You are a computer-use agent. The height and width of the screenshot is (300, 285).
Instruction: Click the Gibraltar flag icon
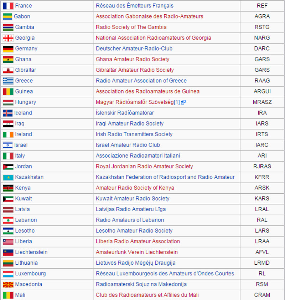point(8,70)
